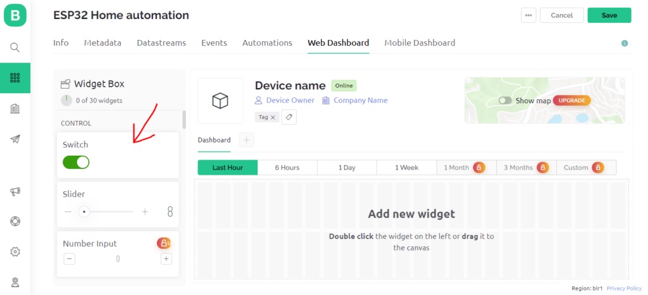648x295 pixels.
Task: Open the search icon in sidebar
Action: coord(15,47)
